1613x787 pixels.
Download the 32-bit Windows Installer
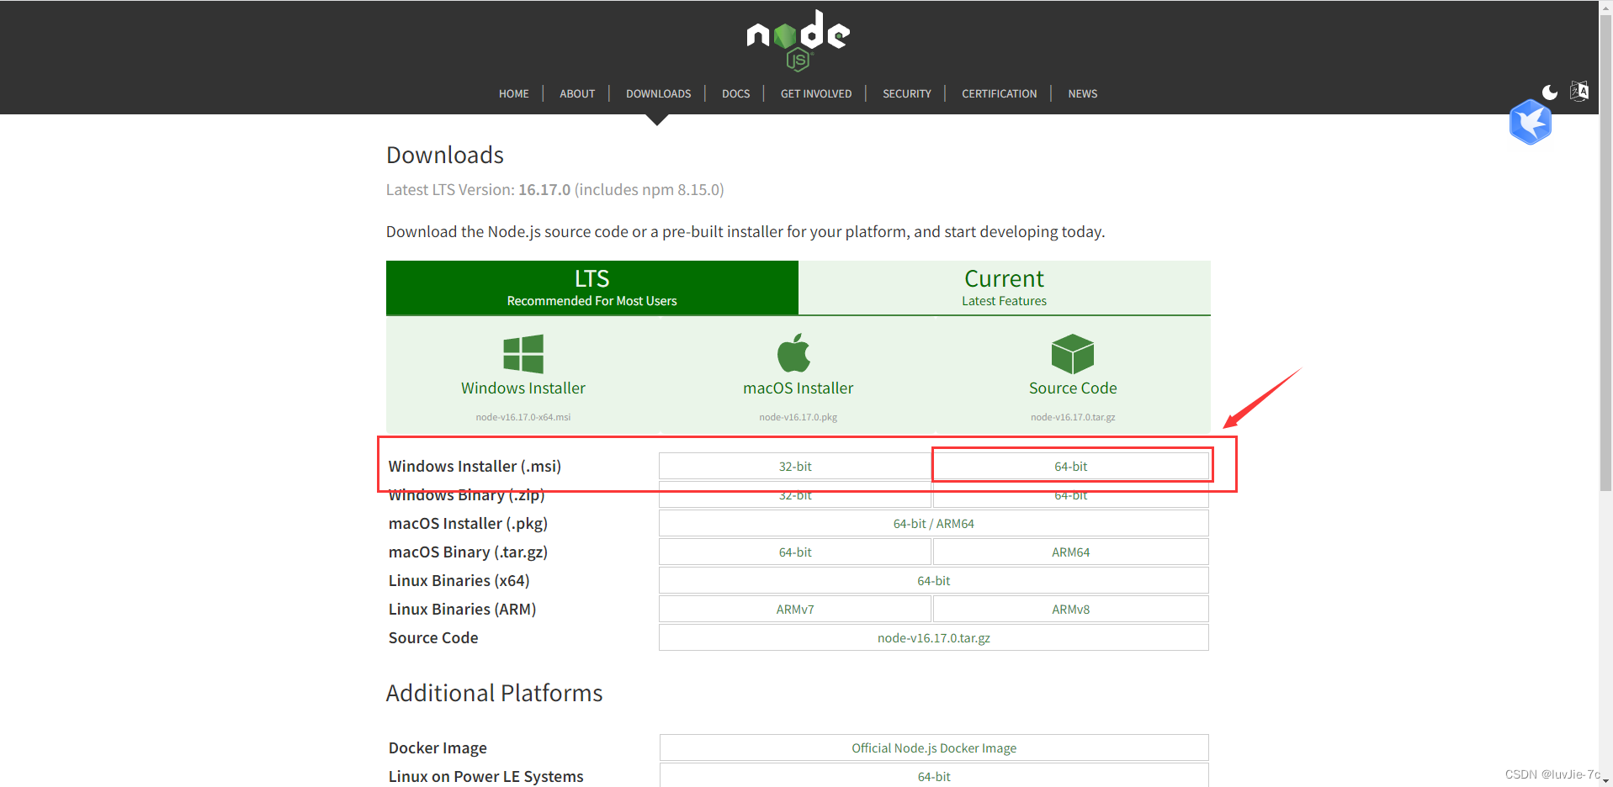pyautogui.click(x=794, y=465)
